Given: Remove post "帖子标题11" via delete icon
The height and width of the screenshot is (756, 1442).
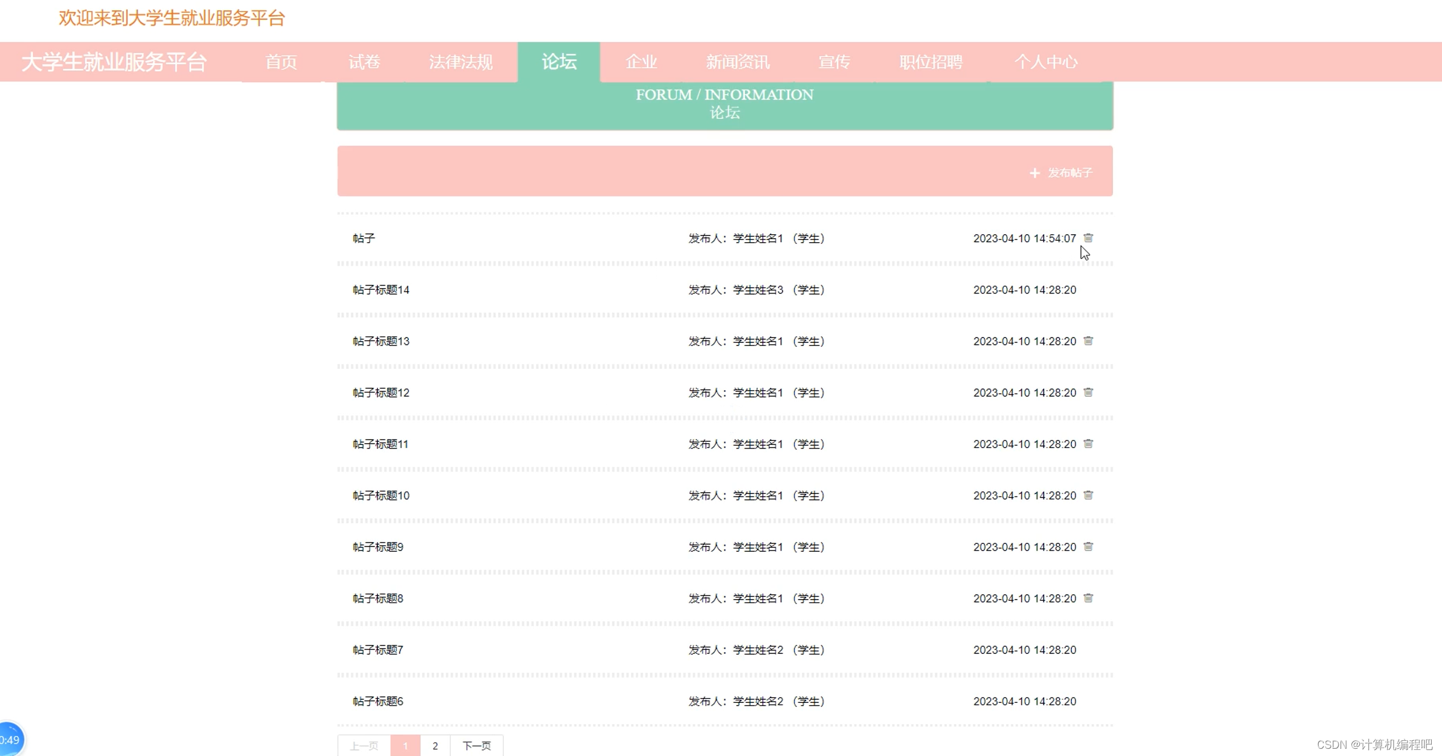Looking at the screenshot, I should pyautogui.click(x=1089, y=444).
